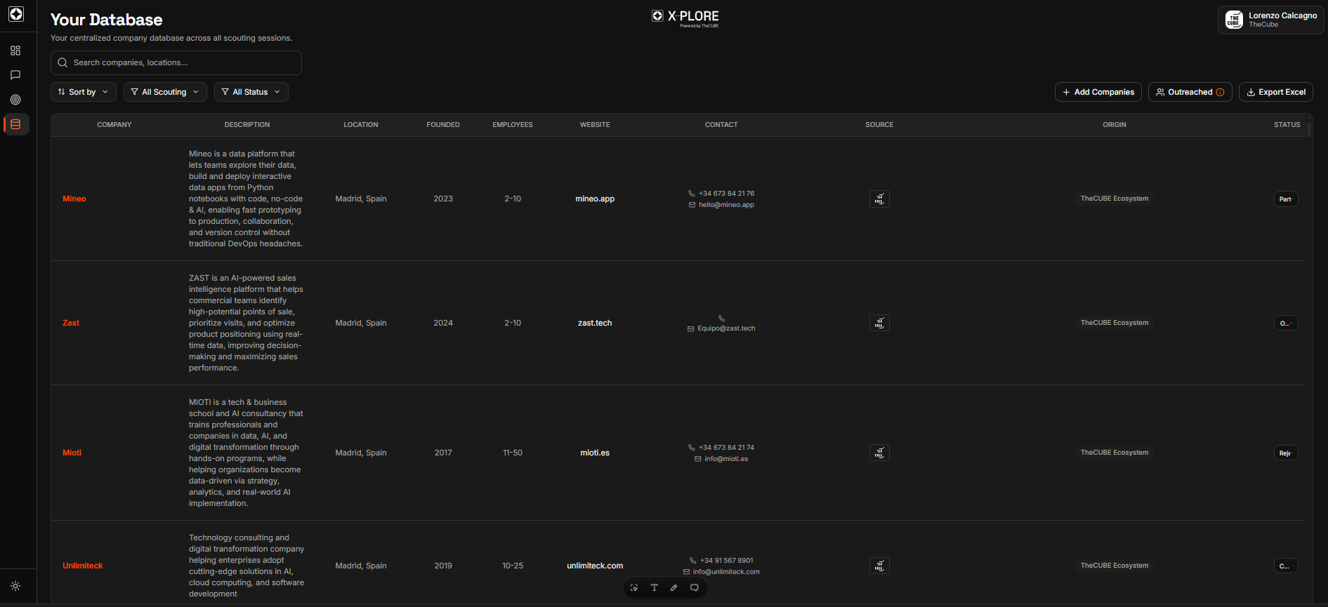Open the mioti.es website link
Image resolution: width=1328 pixels, height=607 pixels.
click(x=595, y=453)
